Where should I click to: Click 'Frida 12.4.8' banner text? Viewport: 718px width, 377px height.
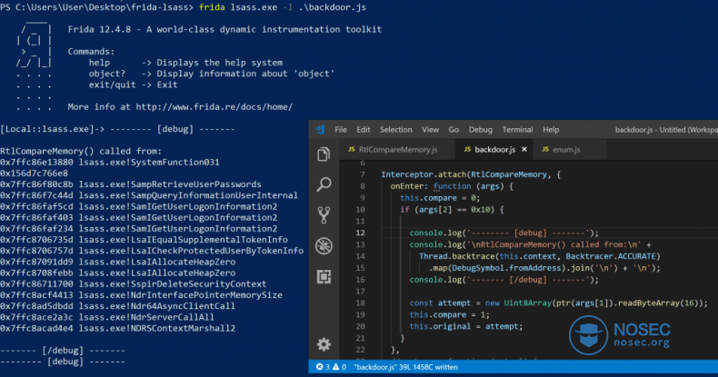[x=99, y=29]
